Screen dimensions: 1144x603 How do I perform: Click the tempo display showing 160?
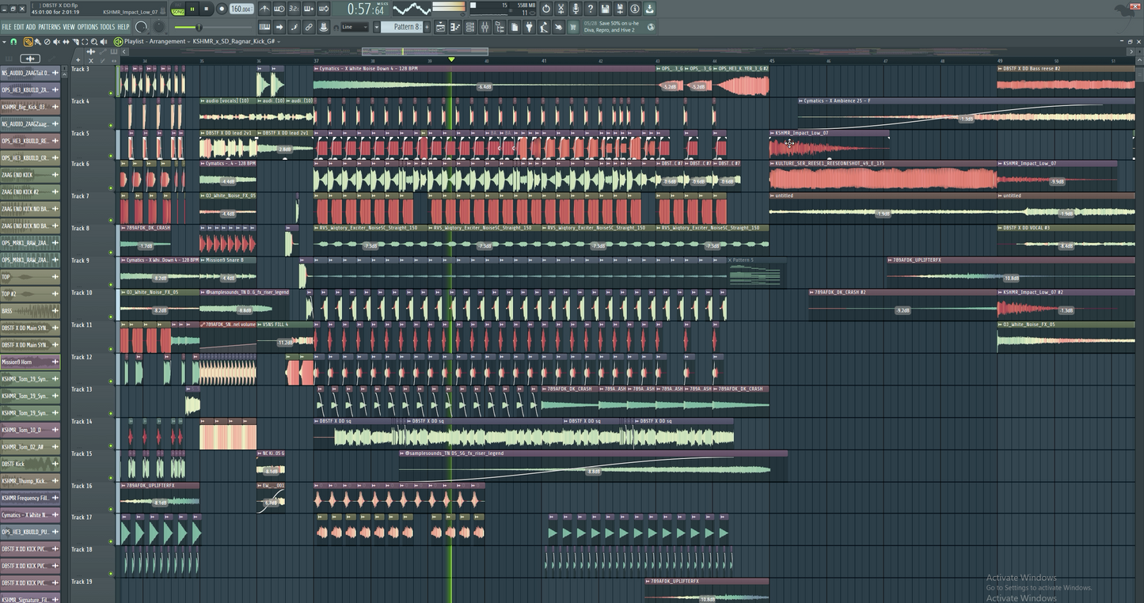pyautogui.click(x=241, y=9)
